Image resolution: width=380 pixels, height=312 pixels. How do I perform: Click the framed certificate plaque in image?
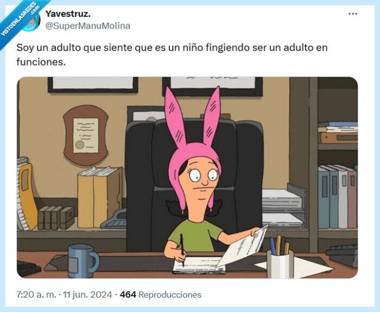[86, 135]
